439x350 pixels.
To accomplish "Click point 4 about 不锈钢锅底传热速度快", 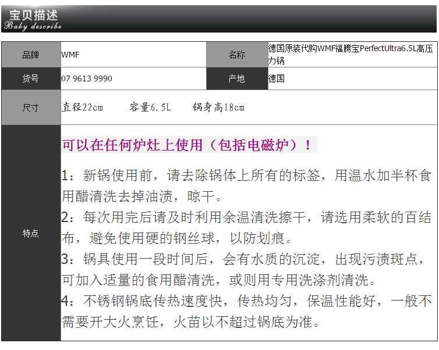I will [x=246, y=301].
